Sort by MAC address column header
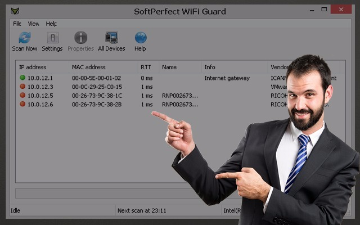360x225 pixels. (x=89, y=67)
